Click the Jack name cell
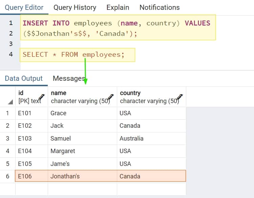The height and width of the screenshot is (198, 254). tap(82, 126)
